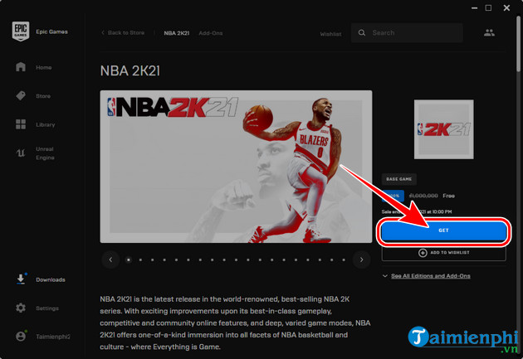Click the search magnifier icon

point(362,32)
